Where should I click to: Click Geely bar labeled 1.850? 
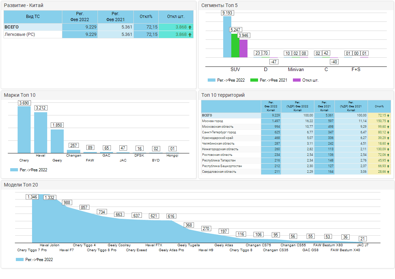(57, 141)
